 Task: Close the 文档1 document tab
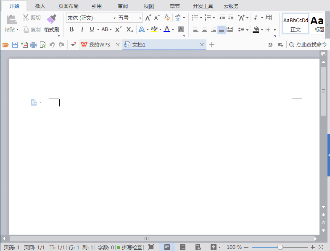pyautogui.click(x=202, y=45)
